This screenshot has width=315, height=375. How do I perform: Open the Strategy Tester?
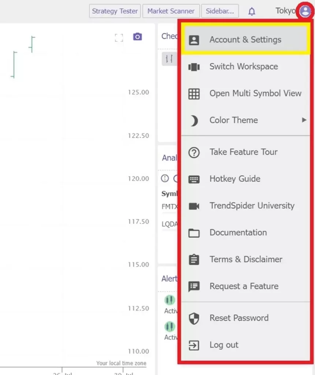tap(115, 11)
